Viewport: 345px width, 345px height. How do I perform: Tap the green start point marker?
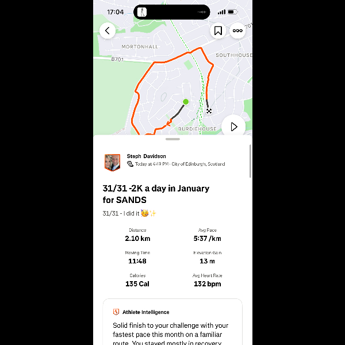pos(186,102)
